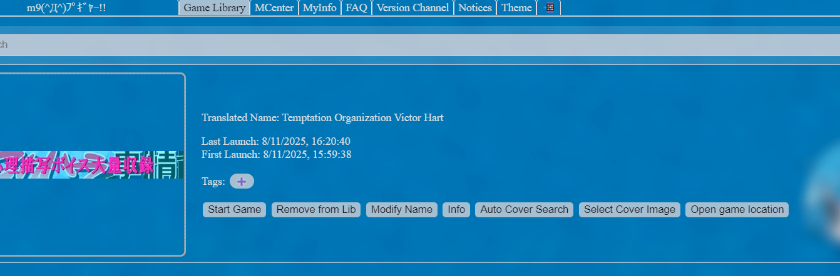Viewport: 840px width, 276px height.
Task: Click the Translated Name text line
Action: [322, 117]
